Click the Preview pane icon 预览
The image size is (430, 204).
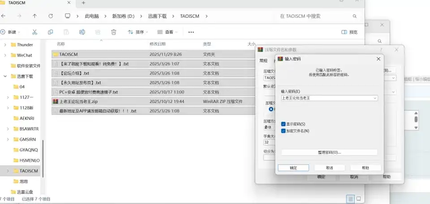coord(344,32)
